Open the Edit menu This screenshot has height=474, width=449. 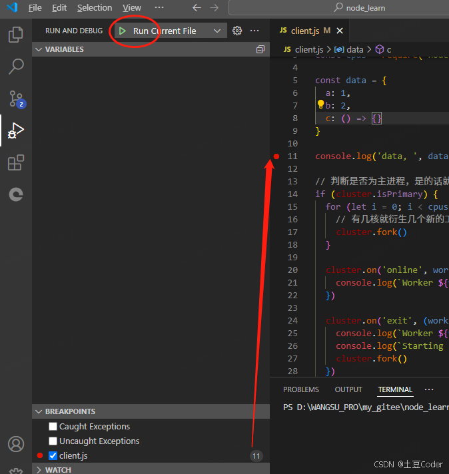59,8
